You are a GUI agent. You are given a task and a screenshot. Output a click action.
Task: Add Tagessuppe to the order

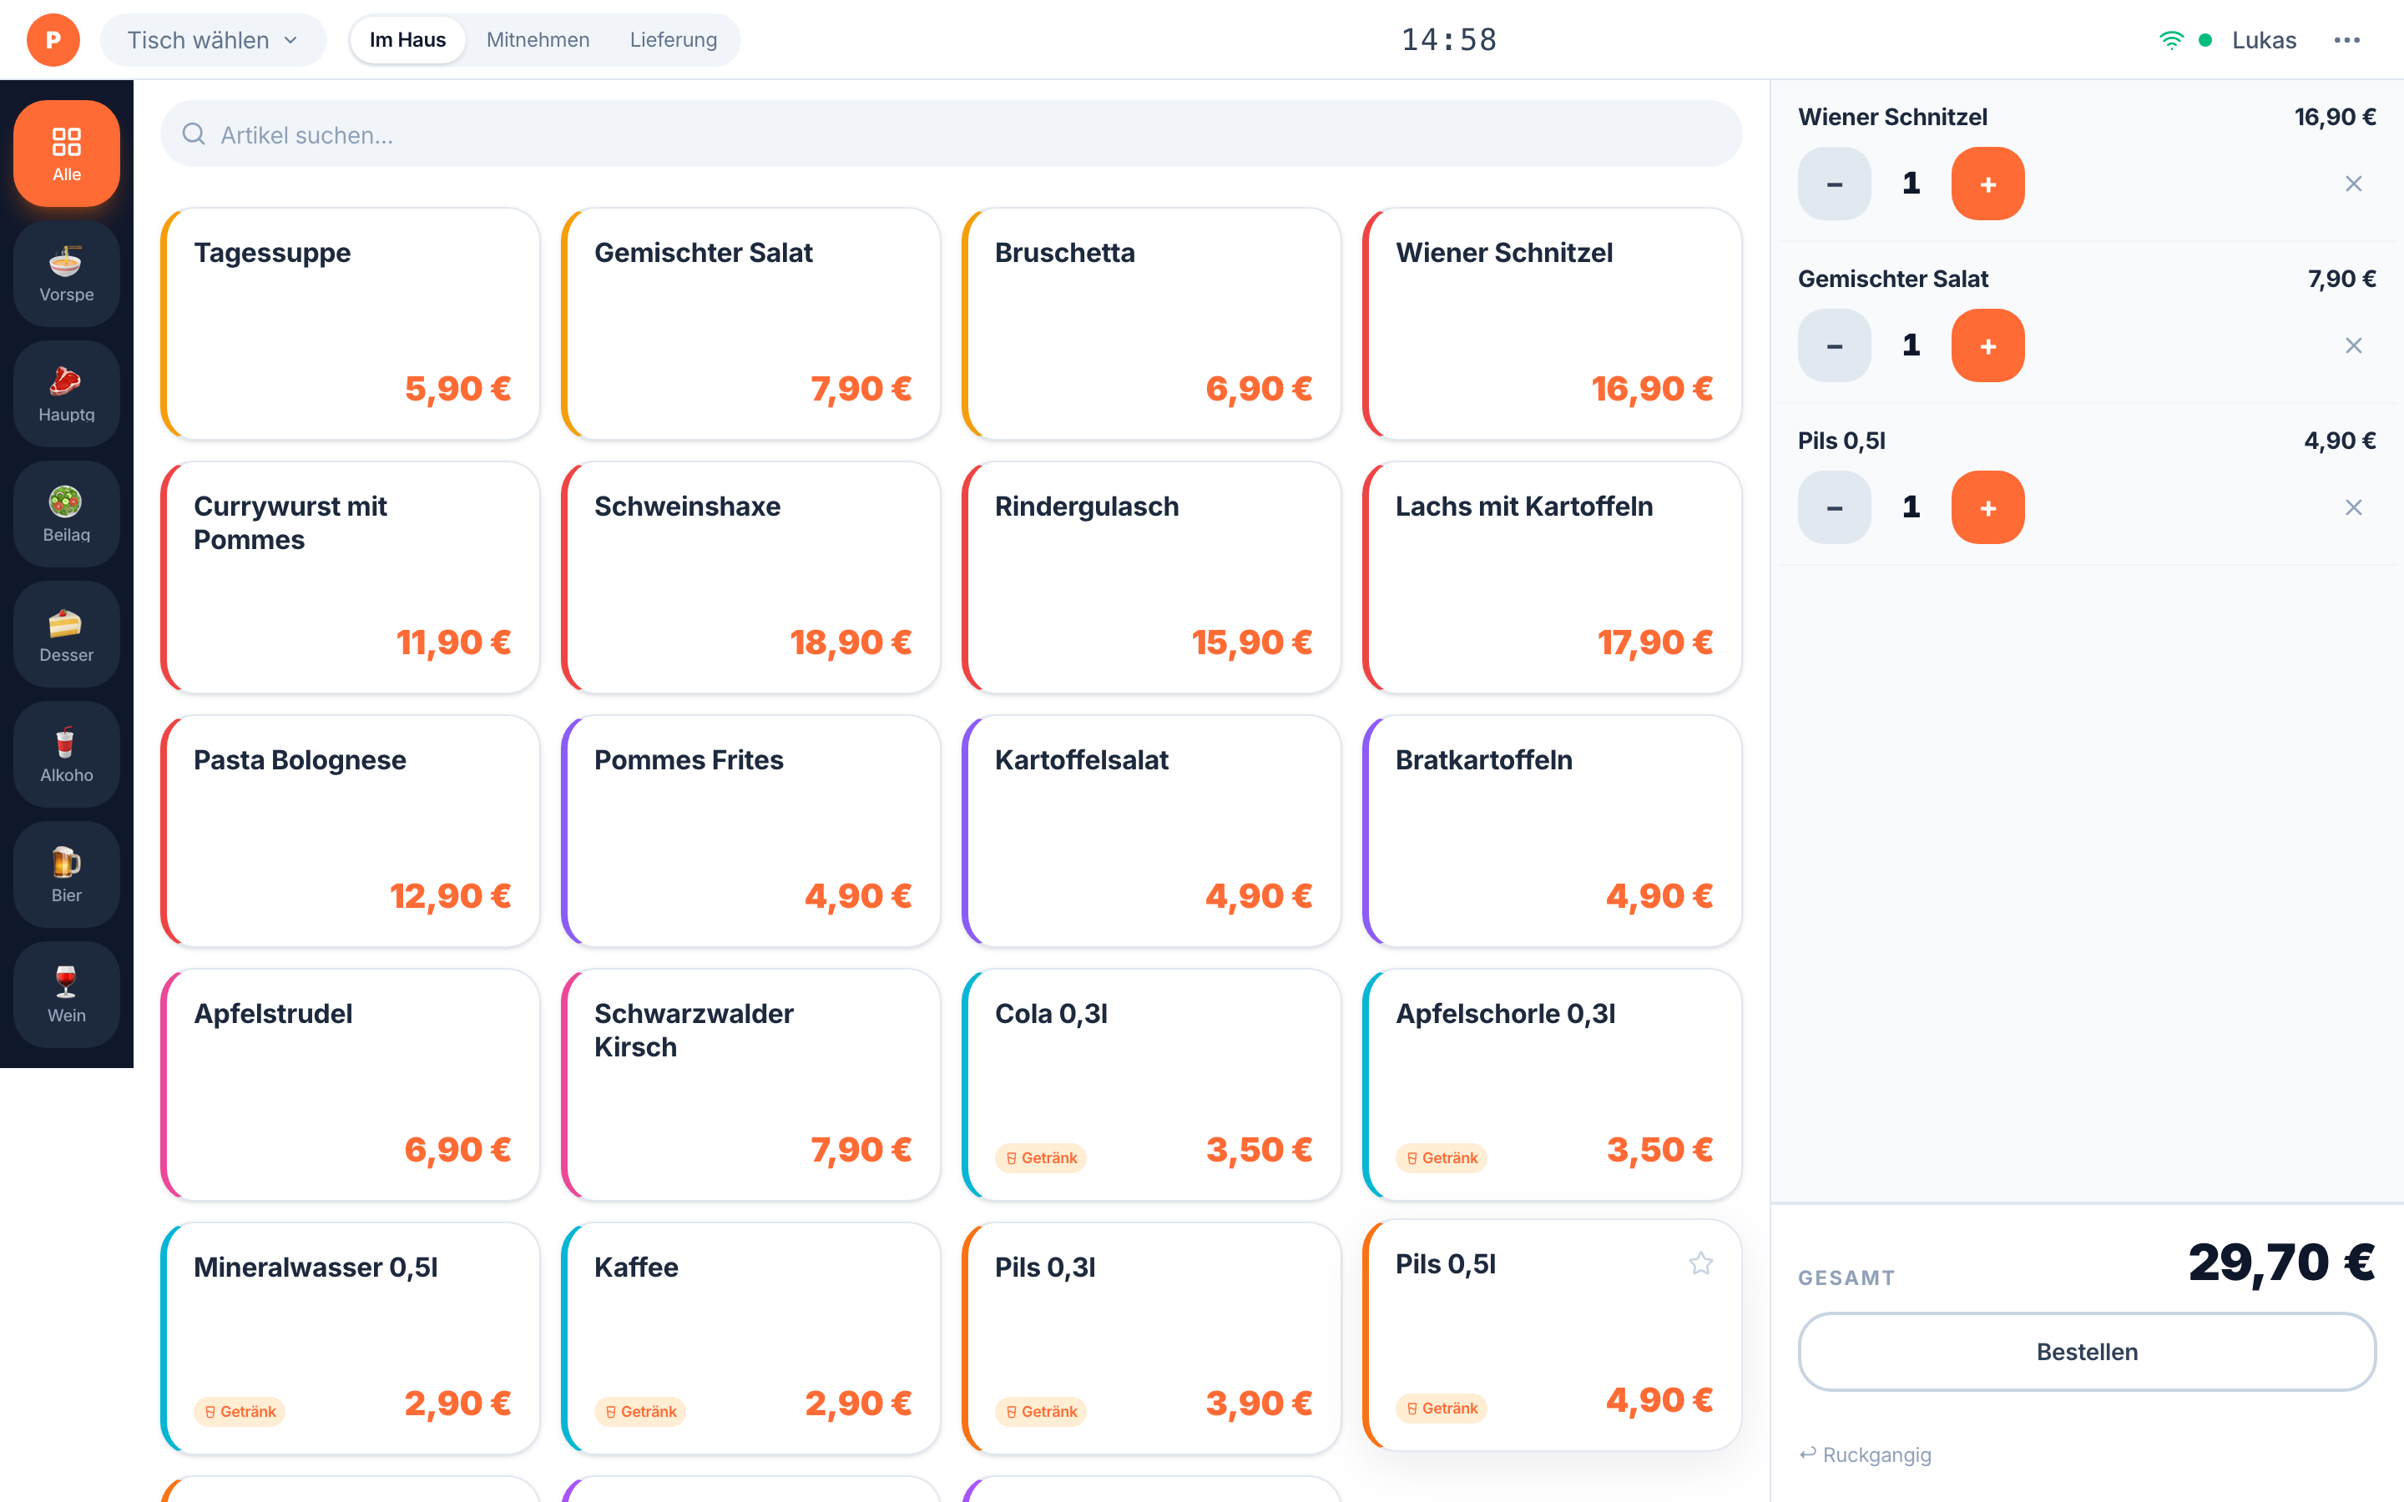pos(350,324)
